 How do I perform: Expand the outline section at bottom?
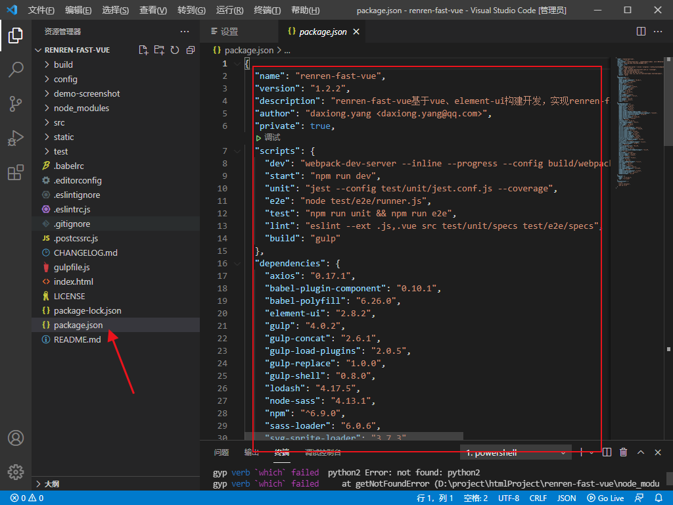click(38, 484)
